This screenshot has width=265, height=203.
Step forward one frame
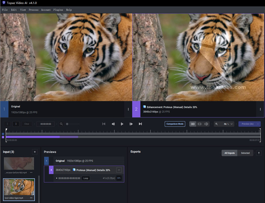[x=131, y=124]
